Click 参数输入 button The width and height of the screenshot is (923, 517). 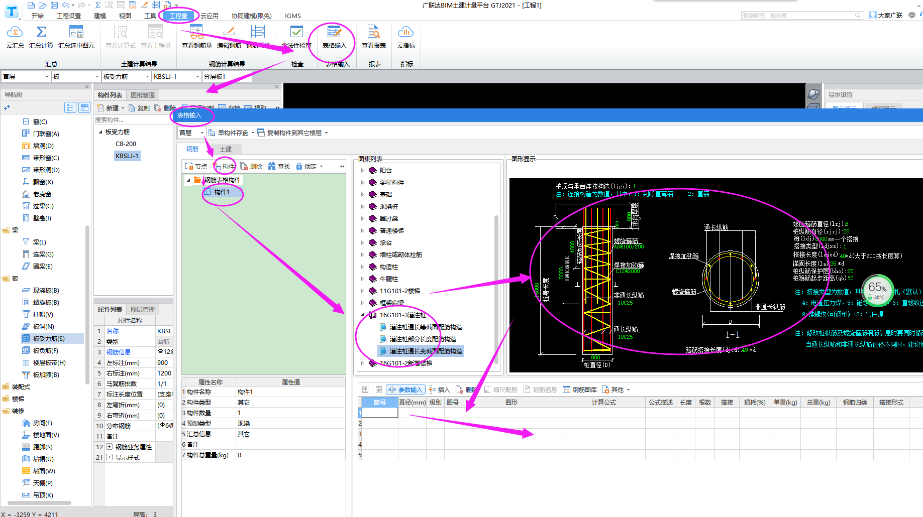(405, 390)
